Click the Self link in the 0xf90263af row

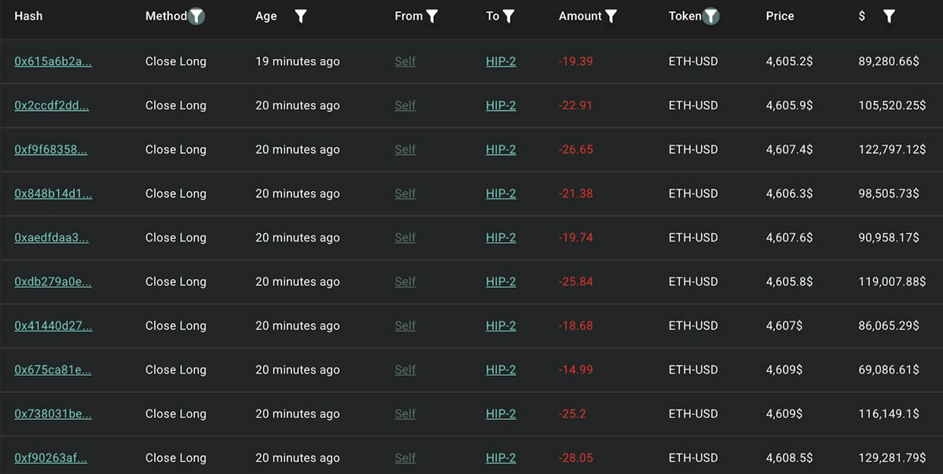click(x=405, y=457)
